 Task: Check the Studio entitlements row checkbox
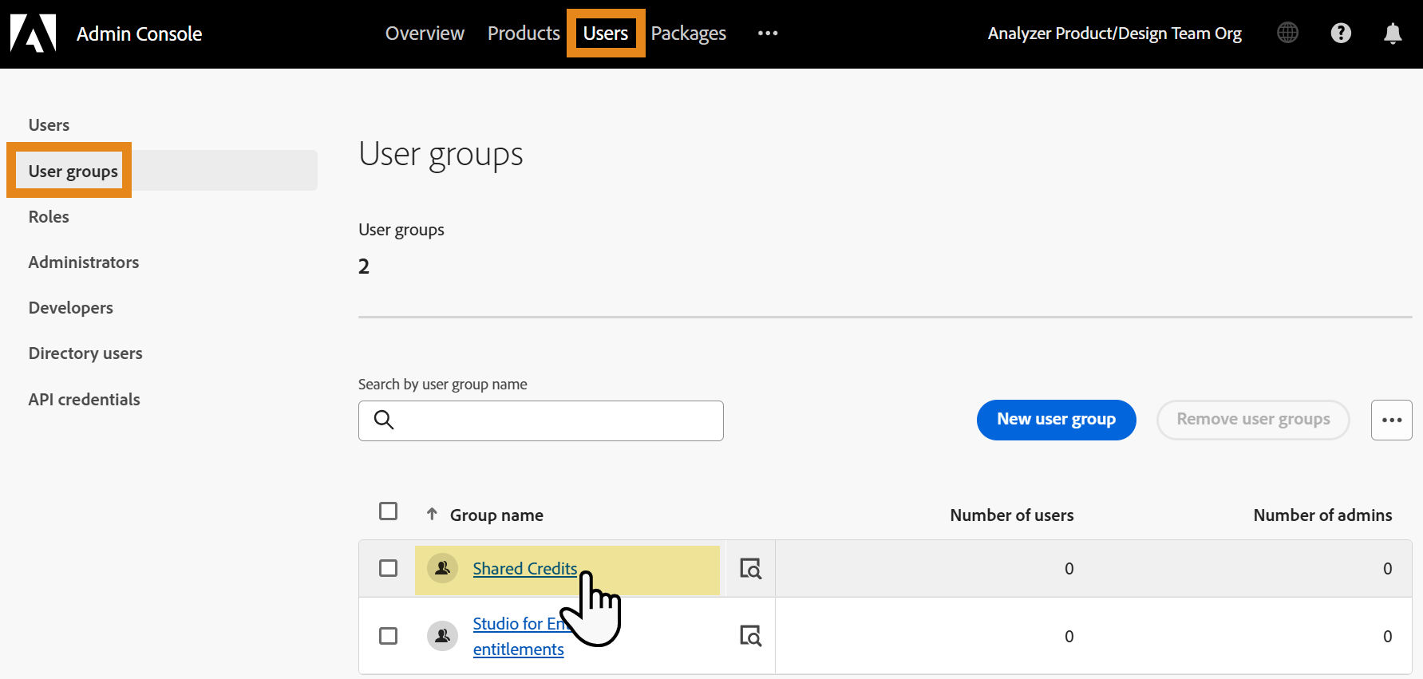(388, 635)
